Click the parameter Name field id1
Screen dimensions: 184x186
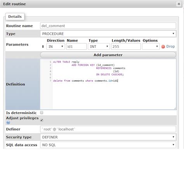pyautogui.click(x=76, y=46)
